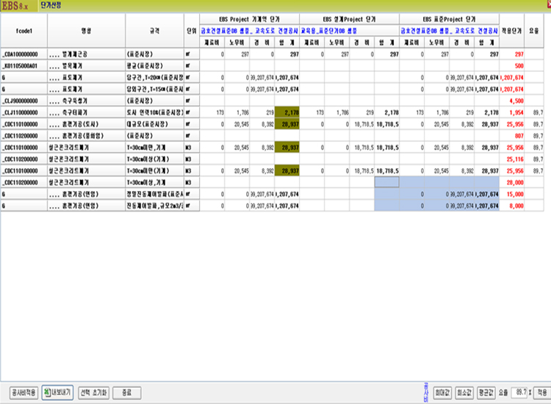Click the 4,500 applied price cell

click(516, 99)
